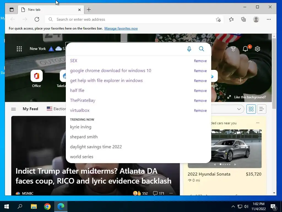Open the Collections icon
Viewport: 282px width, 212px height.
[x=243, y=19]
